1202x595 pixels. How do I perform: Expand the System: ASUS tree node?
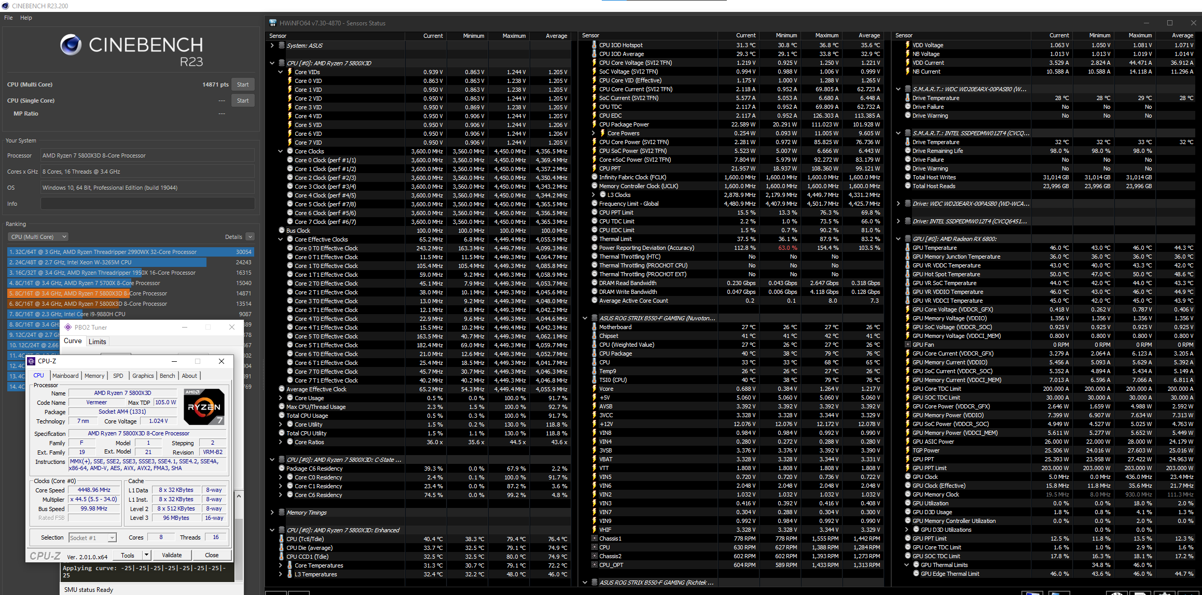click(x=272, y=46)
